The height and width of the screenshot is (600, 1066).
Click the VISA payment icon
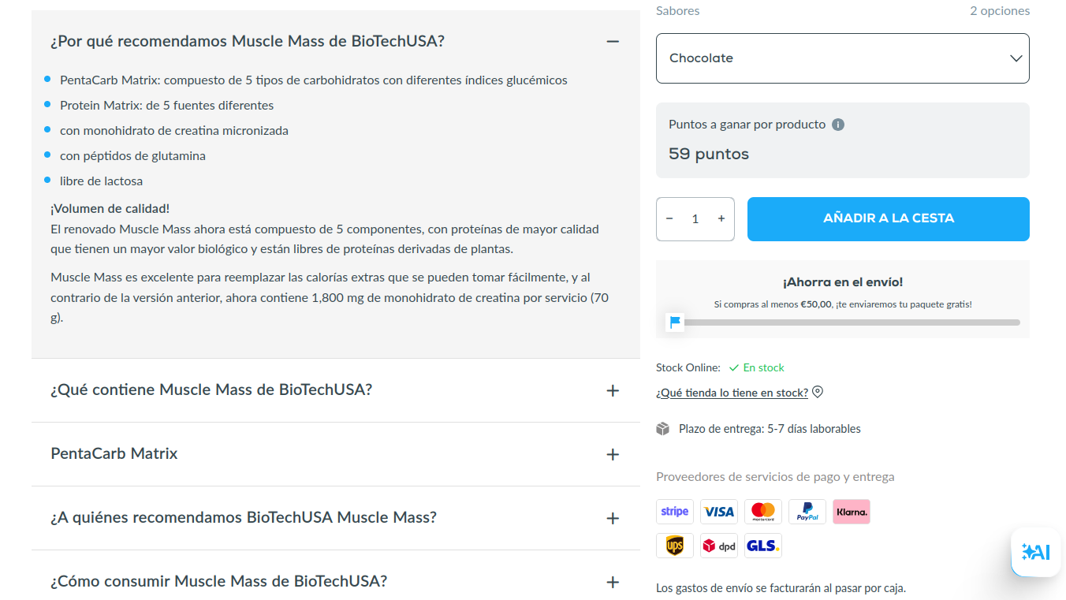coord(719,512)
